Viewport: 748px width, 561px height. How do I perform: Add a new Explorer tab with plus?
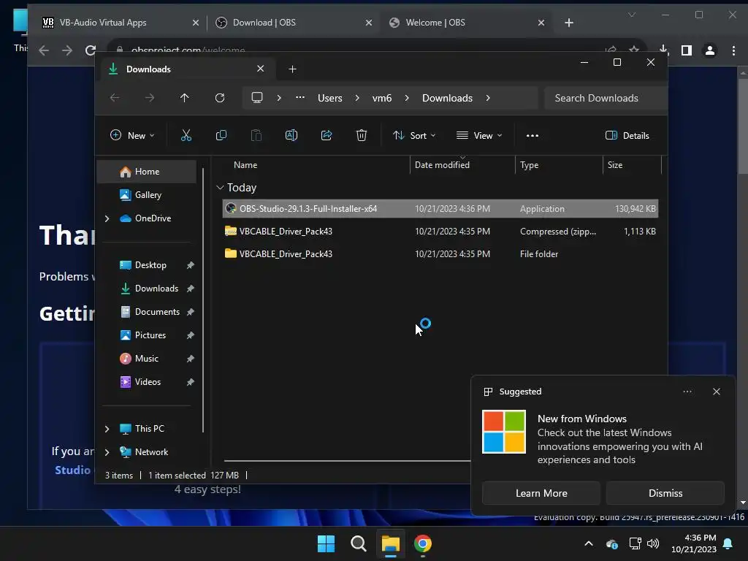pyautogui.click(x=292, y=69)
